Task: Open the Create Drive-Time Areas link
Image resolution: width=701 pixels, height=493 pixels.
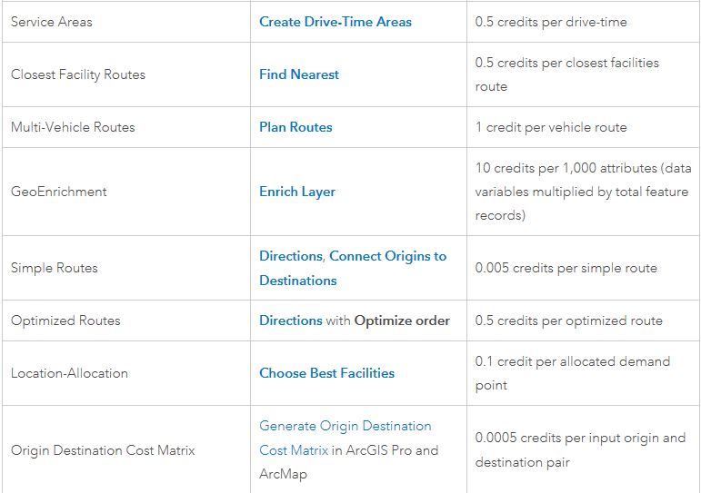Action: coord(335,21)
